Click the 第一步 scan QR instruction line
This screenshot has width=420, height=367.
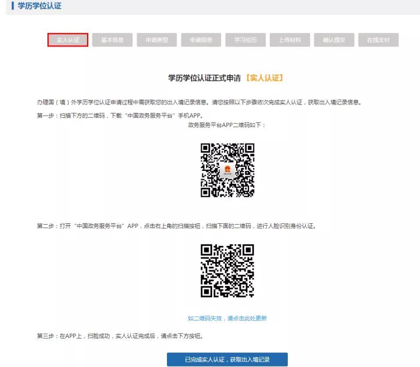[x=120, y=116]
